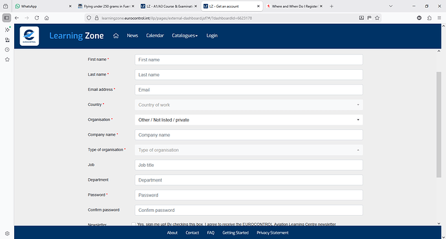
Task: Click the browser back arrow
Action: pos(17,18)
